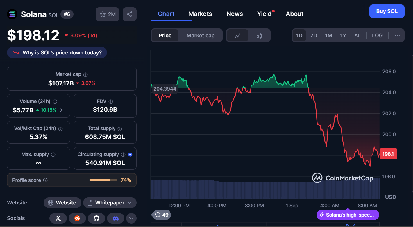Select 1D time range
This screenshot has width=413, height=227.
(x=299, y=36)
